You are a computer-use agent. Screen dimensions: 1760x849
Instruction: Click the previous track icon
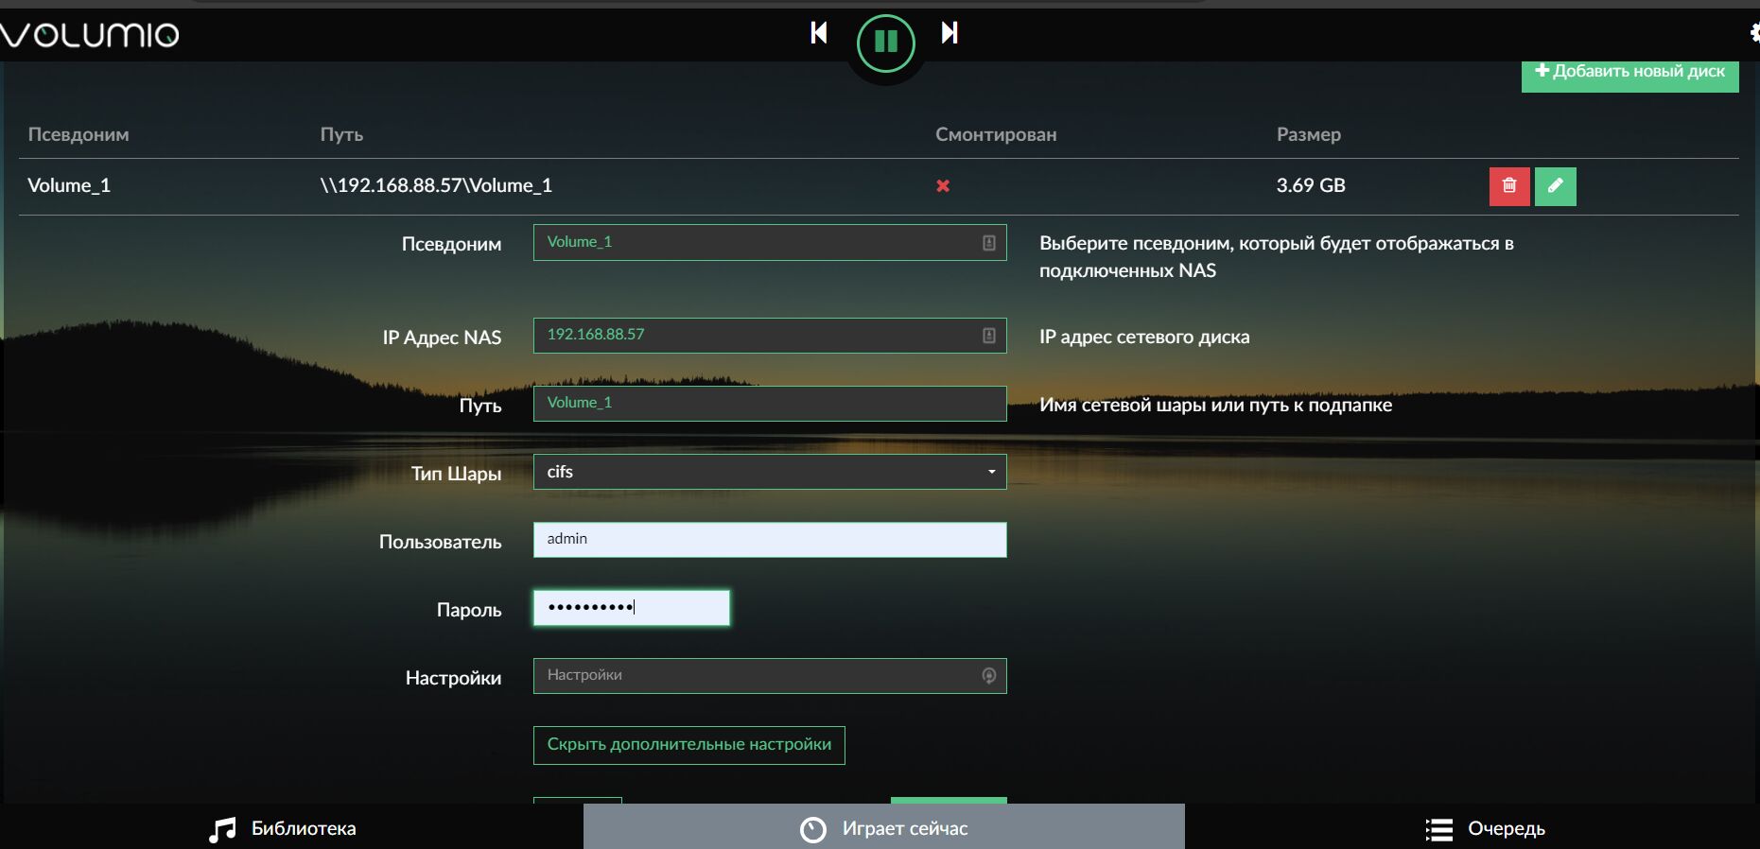819,33
